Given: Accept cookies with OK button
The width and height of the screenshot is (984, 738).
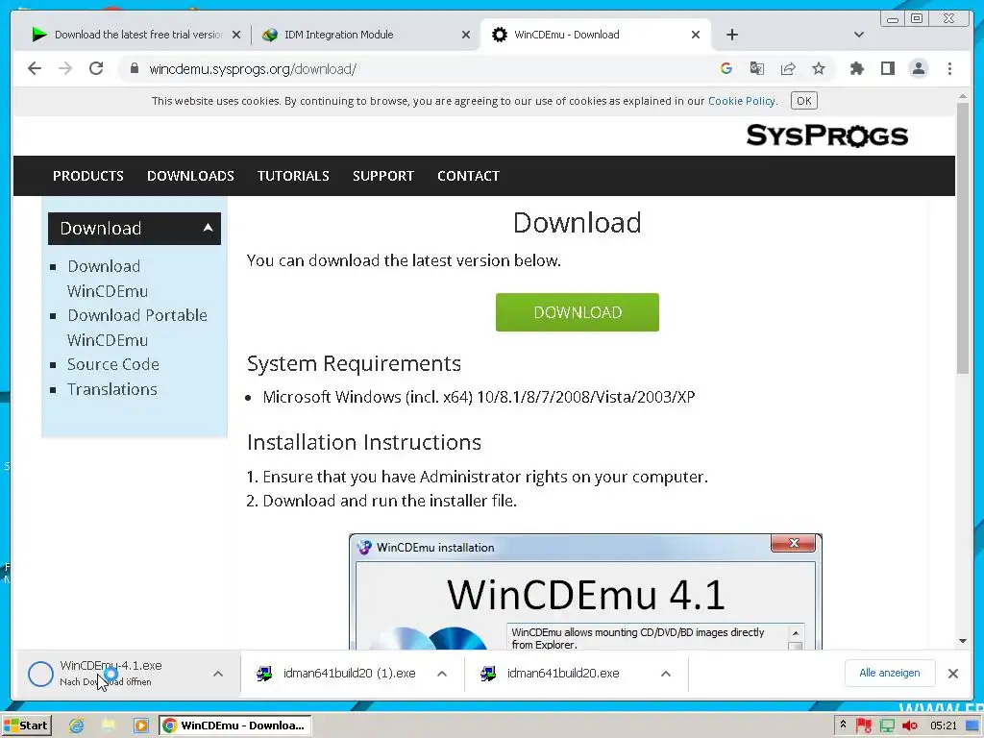Looking at the screenshot, I should coord(804,101).
